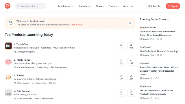The height and width of the screenshot is (104, 185).
Task: Click the Trending Forum Threads heading
Action: [x=154, y=19]
